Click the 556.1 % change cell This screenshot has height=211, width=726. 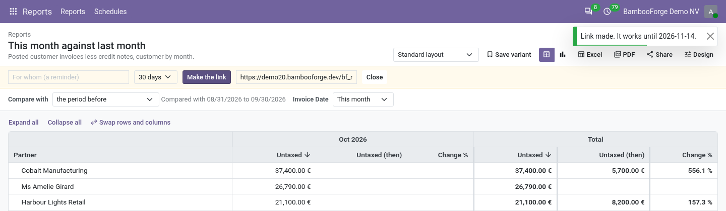click(x=684, y=171)
